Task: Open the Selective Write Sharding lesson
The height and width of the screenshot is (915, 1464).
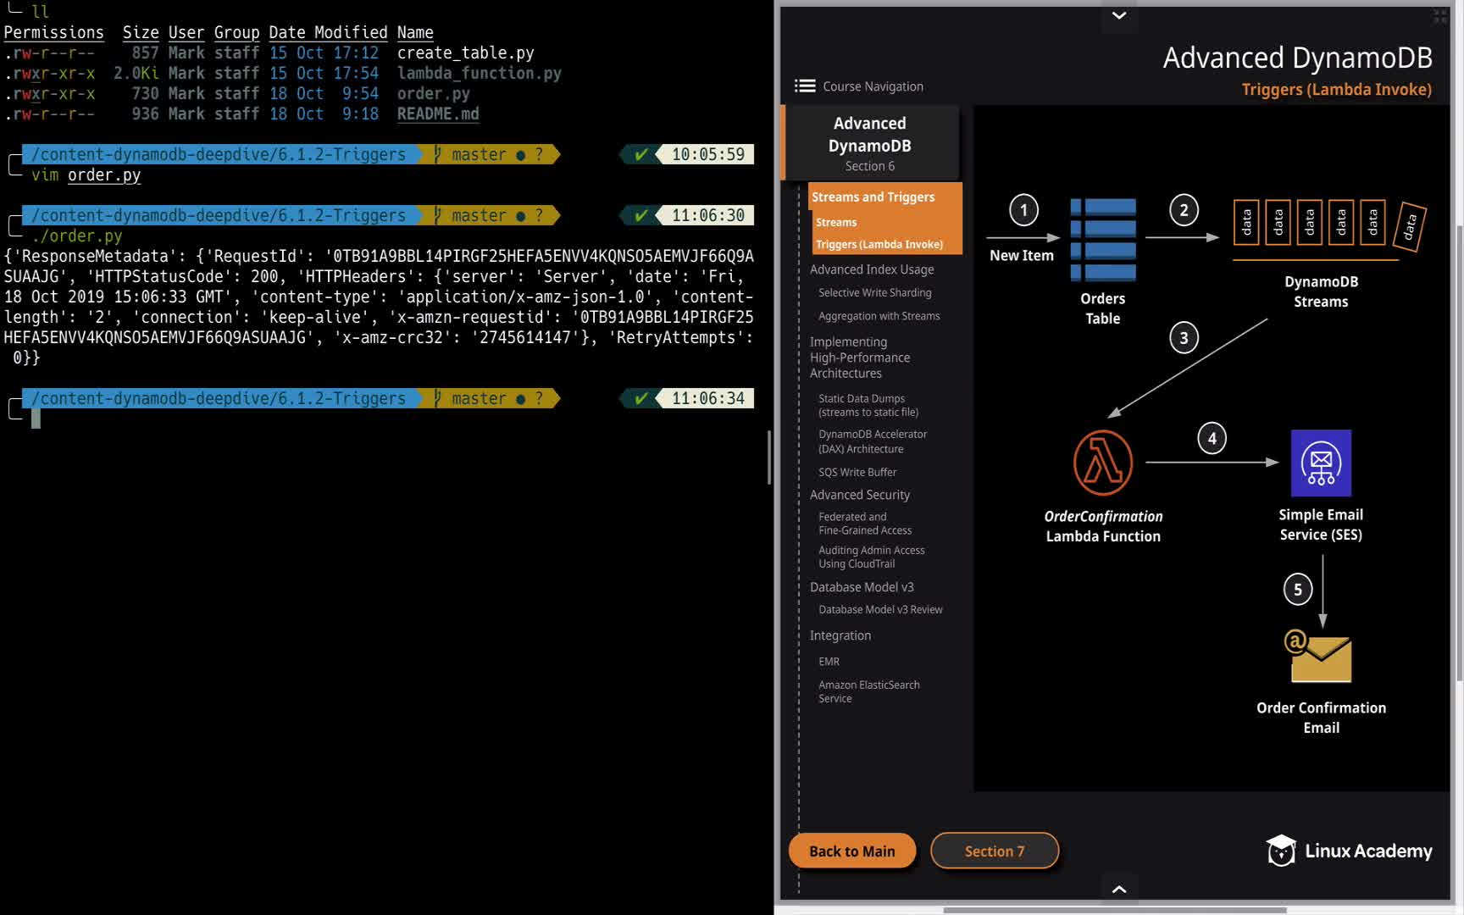Action: point(874,292)
